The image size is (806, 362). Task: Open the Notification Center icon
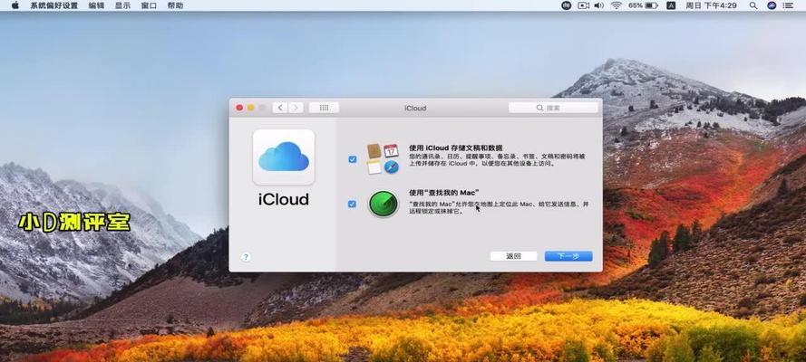(790, 5)
